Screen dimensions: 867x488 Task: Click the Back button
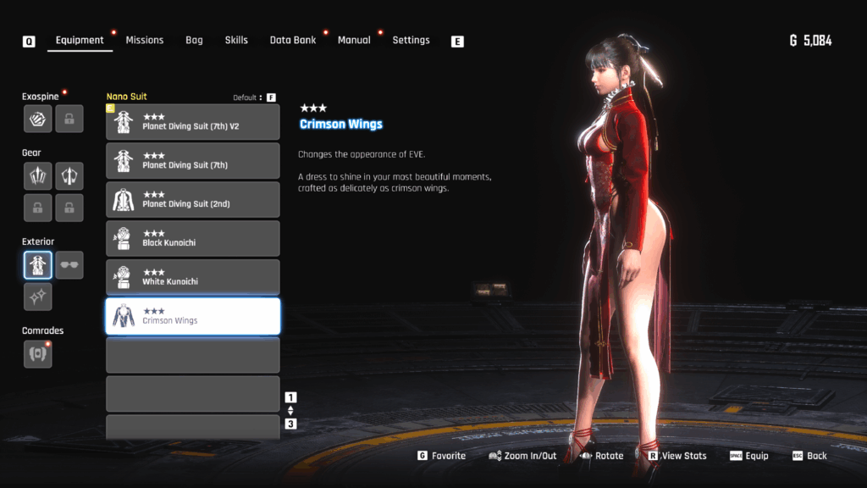[809, 455]
